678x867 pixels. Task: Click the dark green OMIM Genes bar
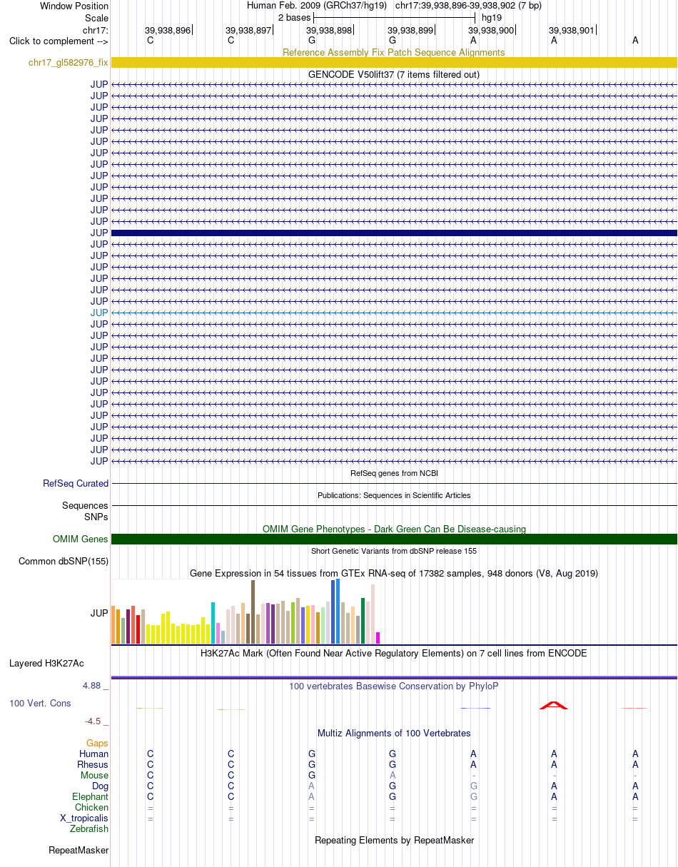pyautogui.click(x=394, y=539)
